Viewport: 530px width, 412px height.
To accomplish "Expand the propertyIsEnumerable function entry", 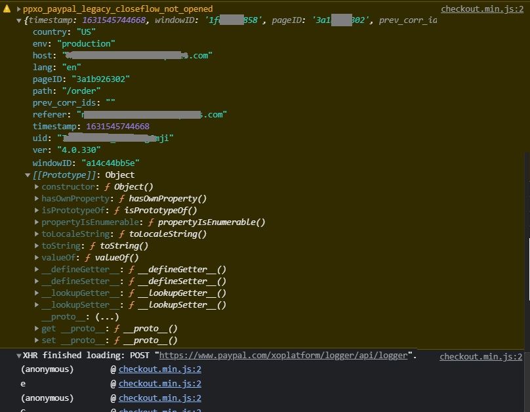I will (x=37, y=222).
